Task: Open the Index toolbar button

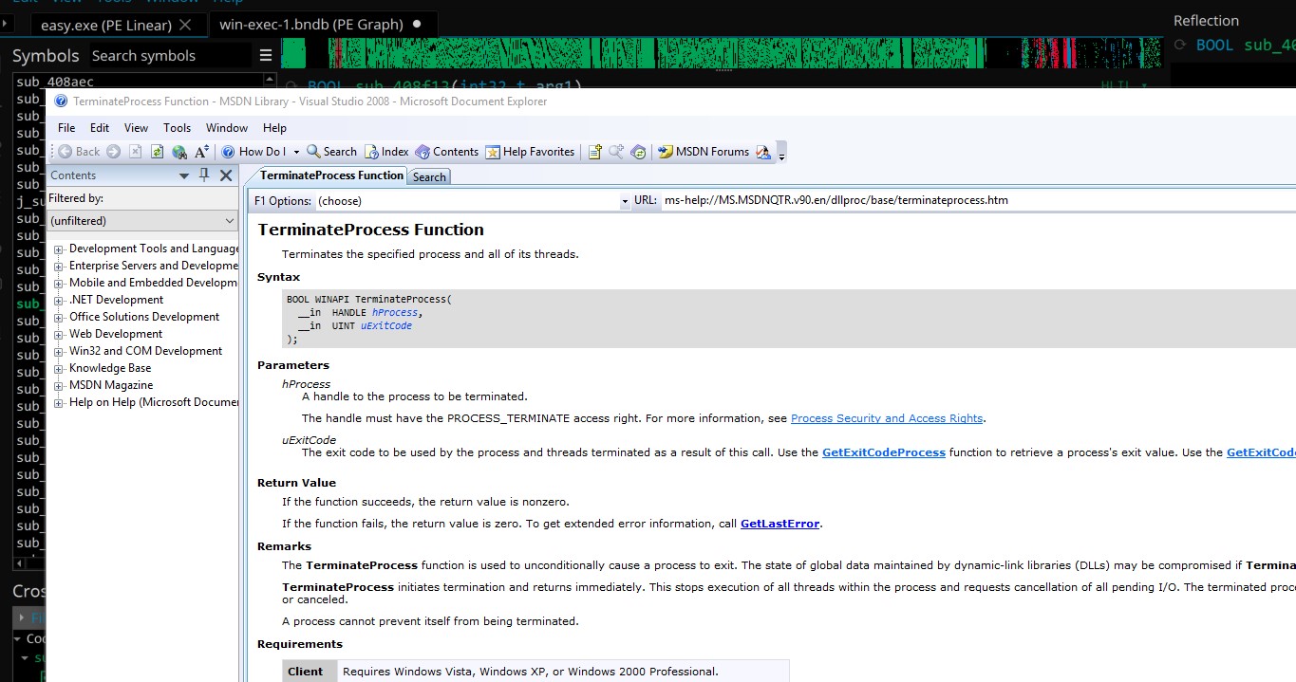Action: [386, 152]
